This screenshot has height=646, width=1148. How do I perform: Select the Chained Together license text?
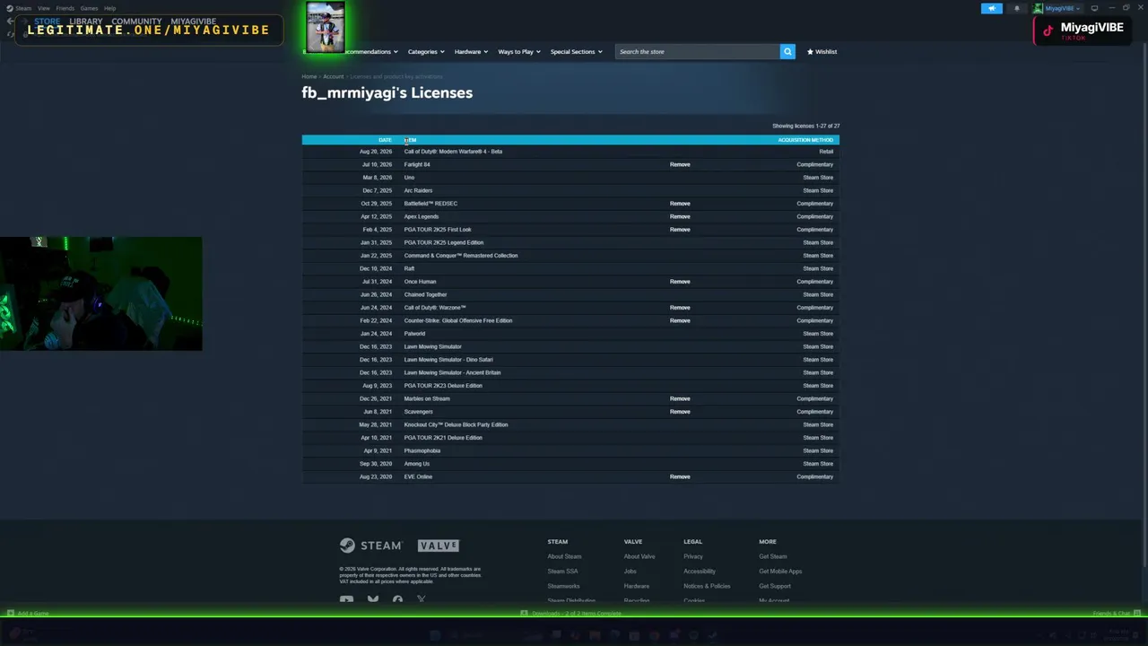[x=425, y=294]
